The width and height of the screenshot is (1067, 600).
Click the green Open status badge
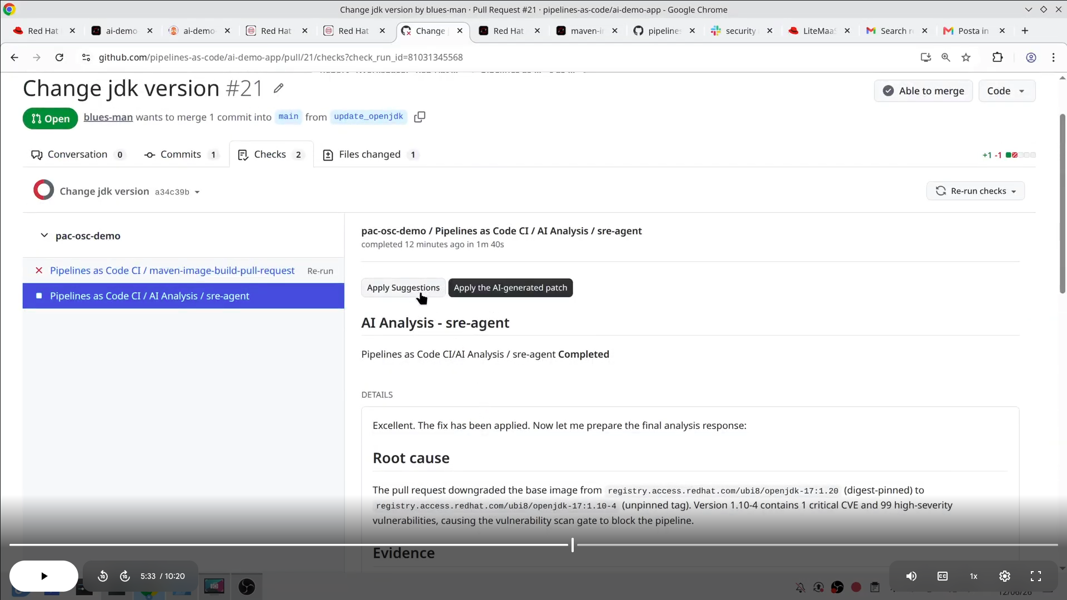coord(50,118)
